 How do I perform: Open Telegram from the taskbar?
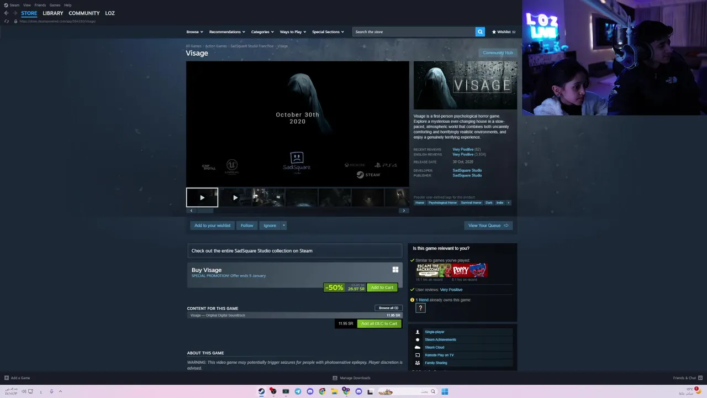298,391
